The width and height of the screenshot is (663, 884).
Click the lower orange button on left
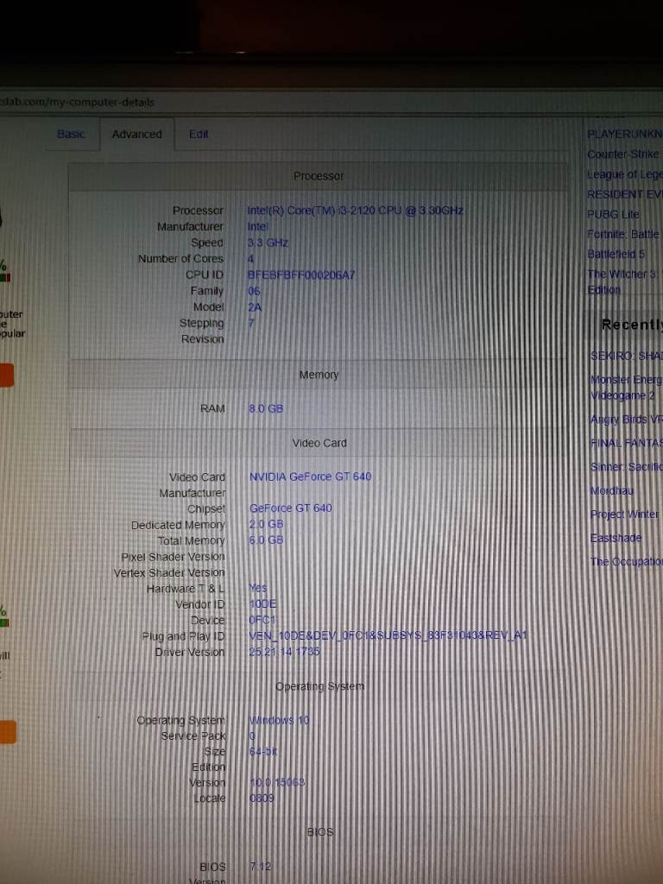(x=7, y=732)
